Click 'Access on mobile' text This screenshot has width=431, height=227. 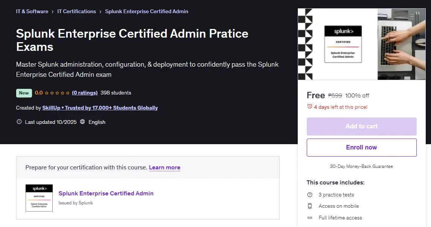[339, 206]
